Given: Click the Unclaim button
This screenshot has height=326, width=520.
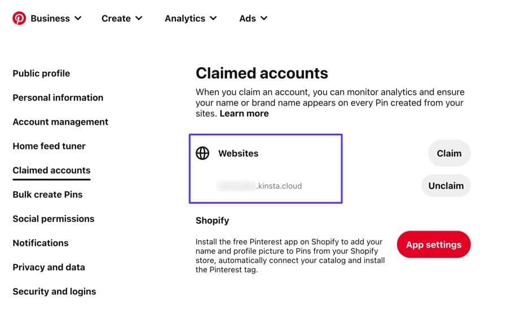Looking at the screenshot, I should (x=446, y=186).
